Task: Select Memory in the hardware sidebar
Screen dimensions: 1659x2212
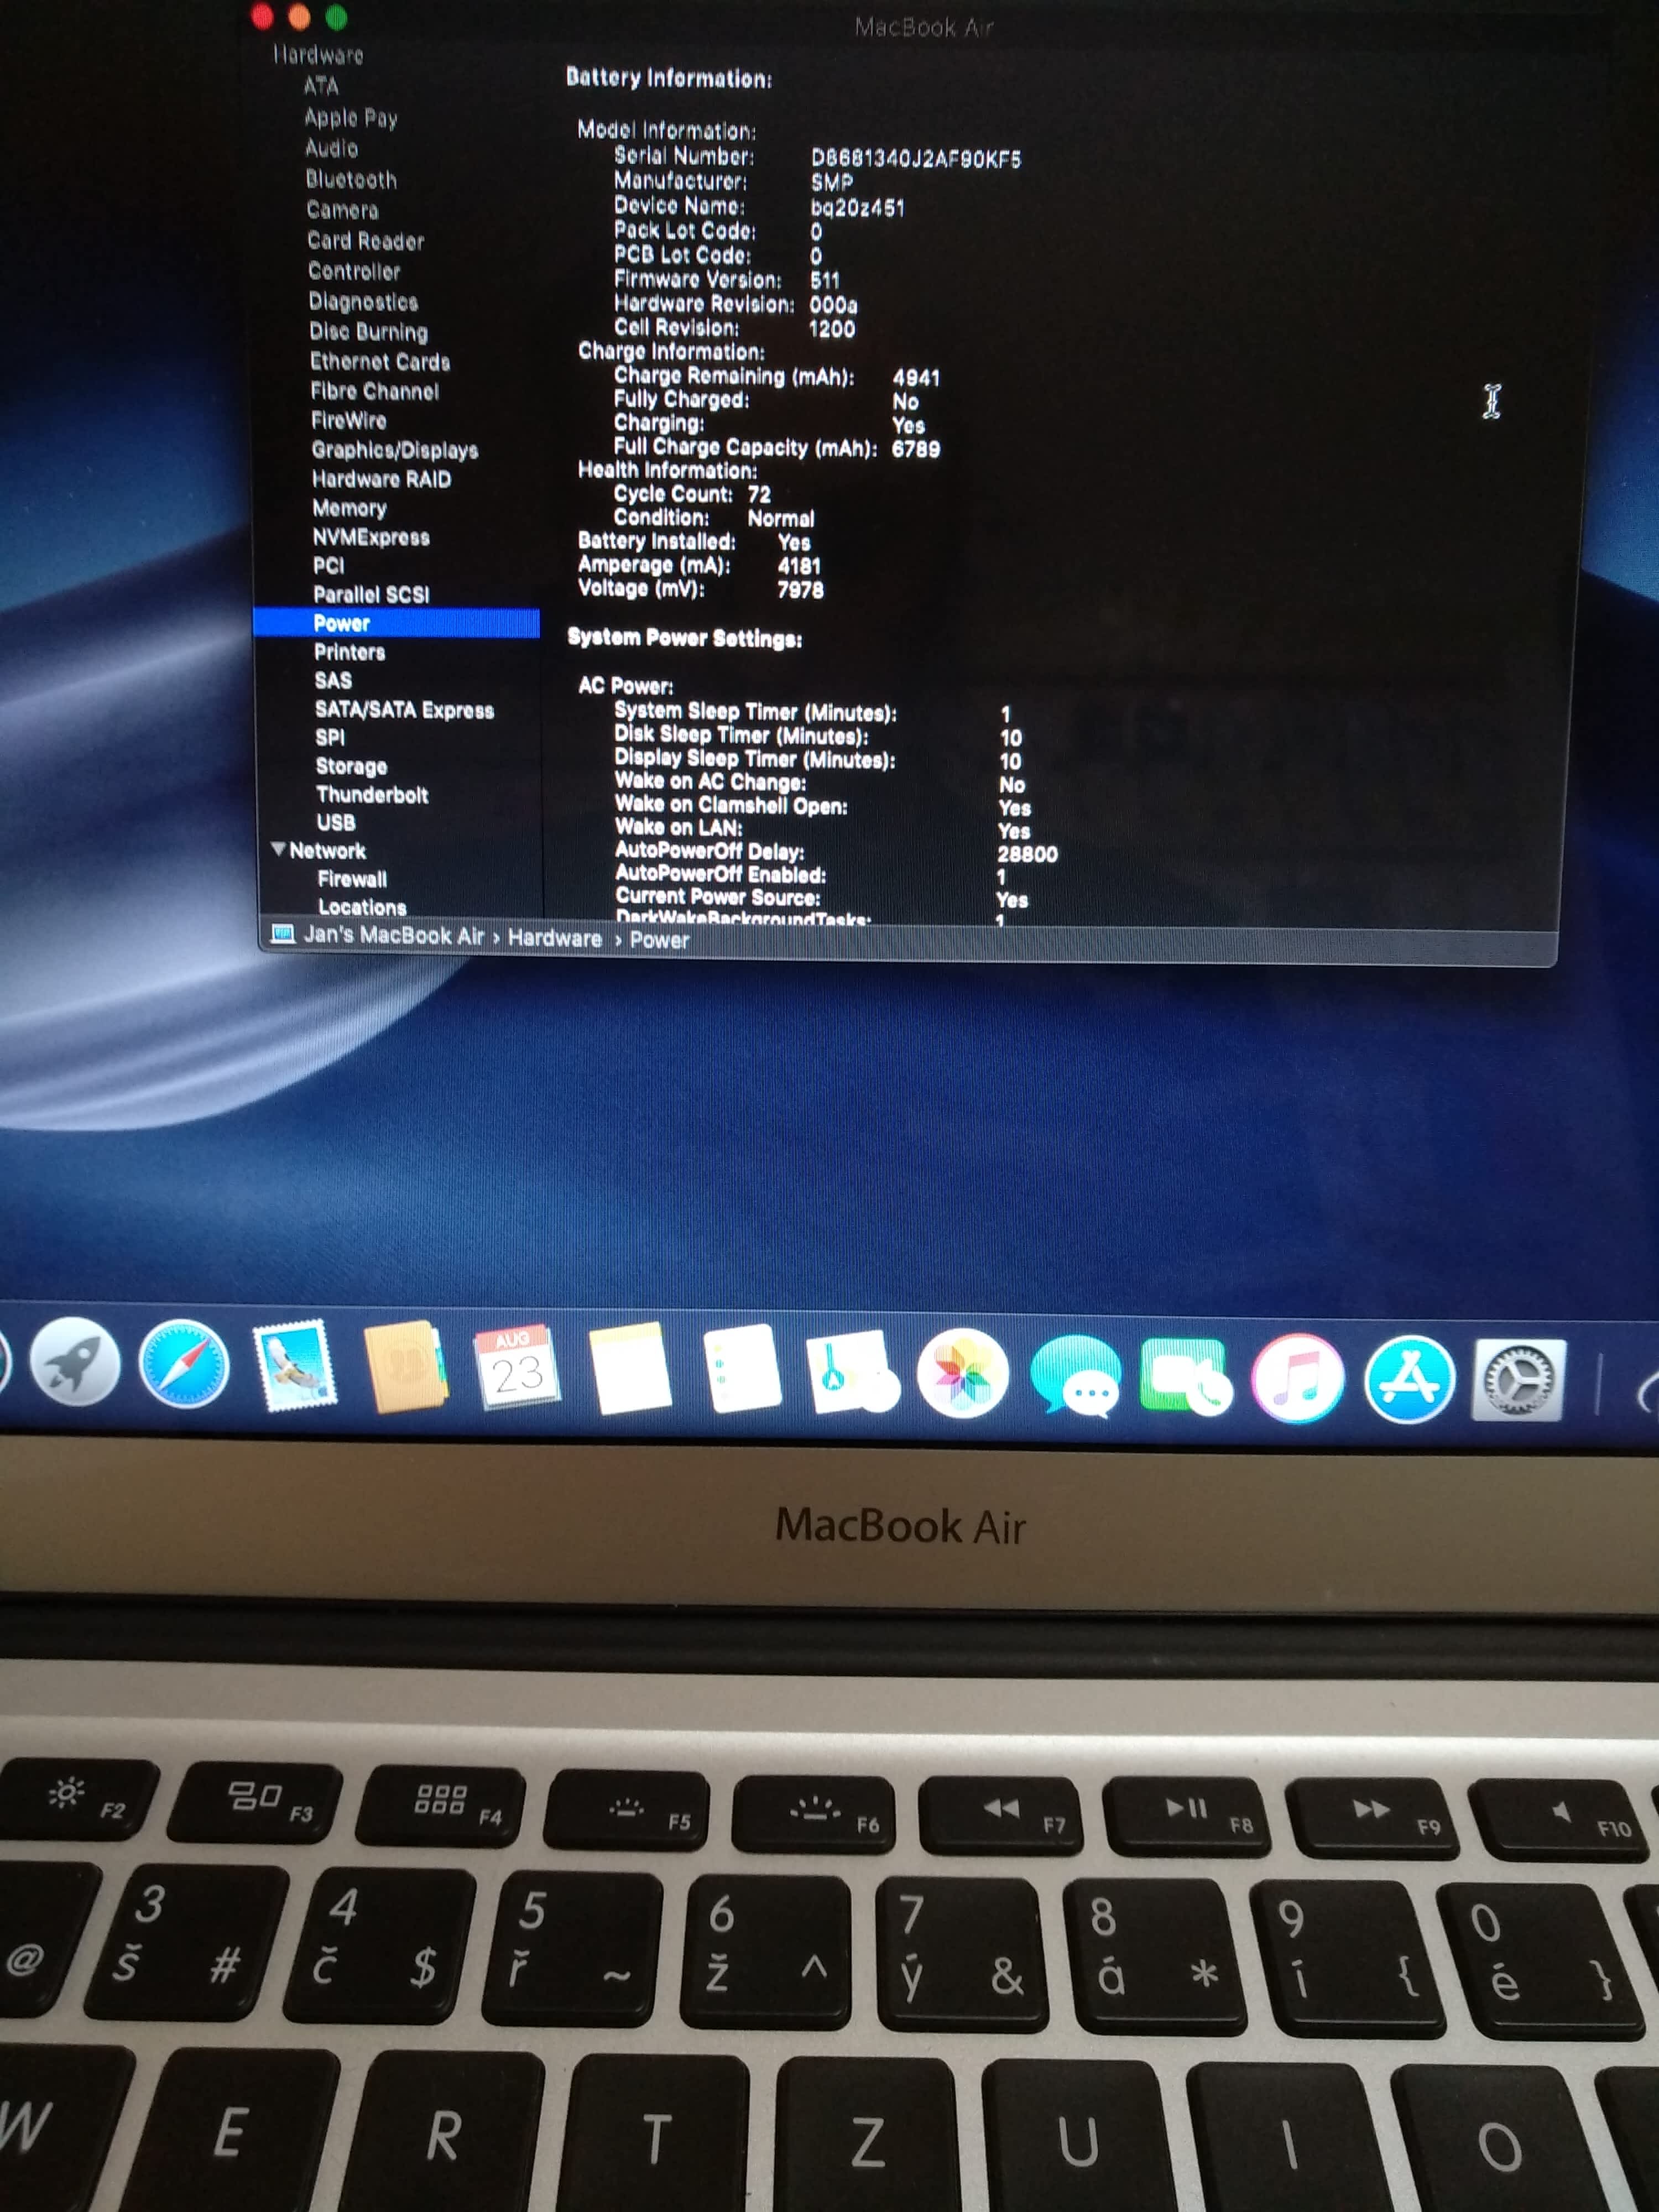Action: (x=349, y=508)
